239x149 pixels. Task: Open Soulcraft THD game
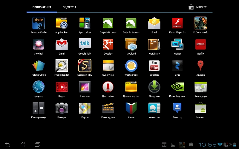pos(85,66)
